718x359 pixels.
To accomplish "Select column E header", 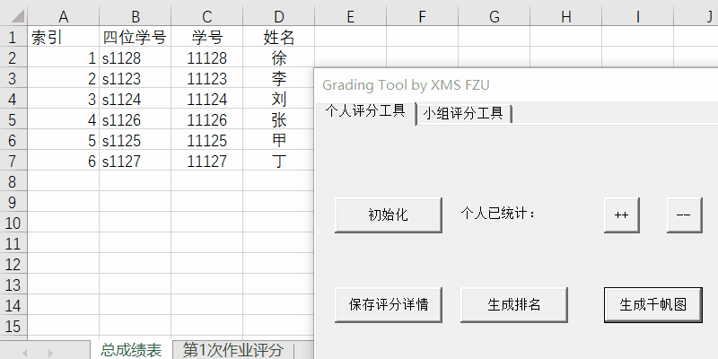I will pos(350,16).
